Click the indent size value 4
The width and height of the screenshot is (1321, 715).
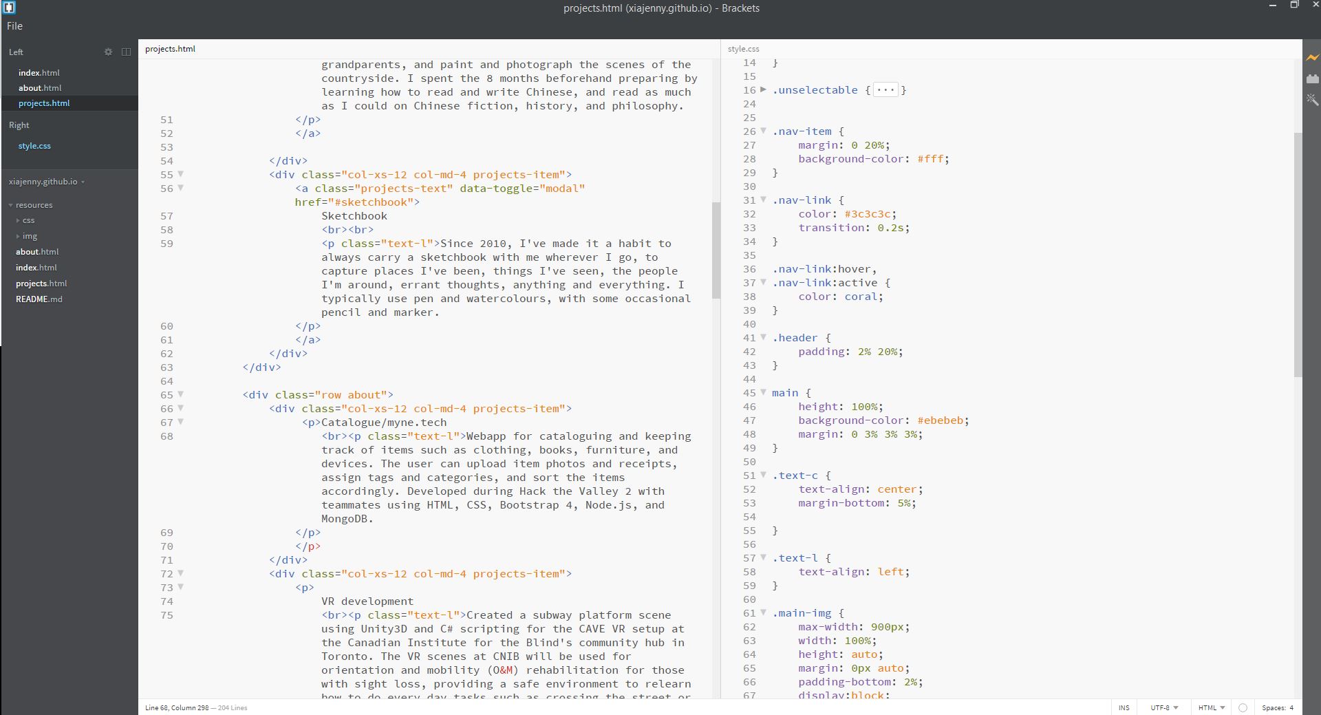point(1291,707)
